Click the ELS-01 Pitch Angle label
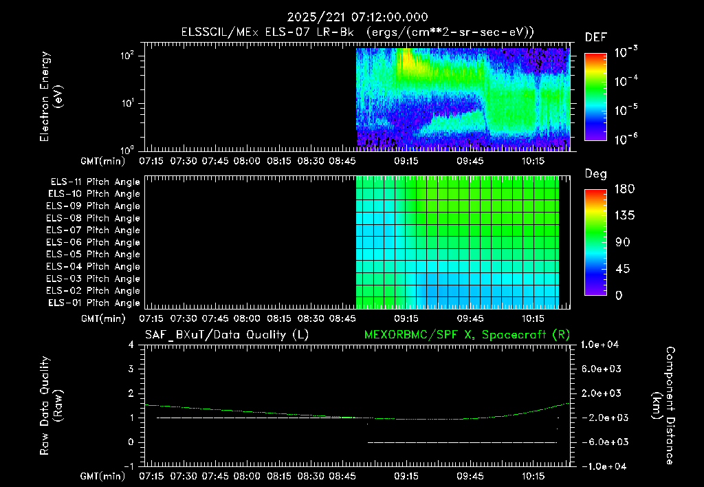This screenshot has width=704, height=487. [x=94, y=303]
